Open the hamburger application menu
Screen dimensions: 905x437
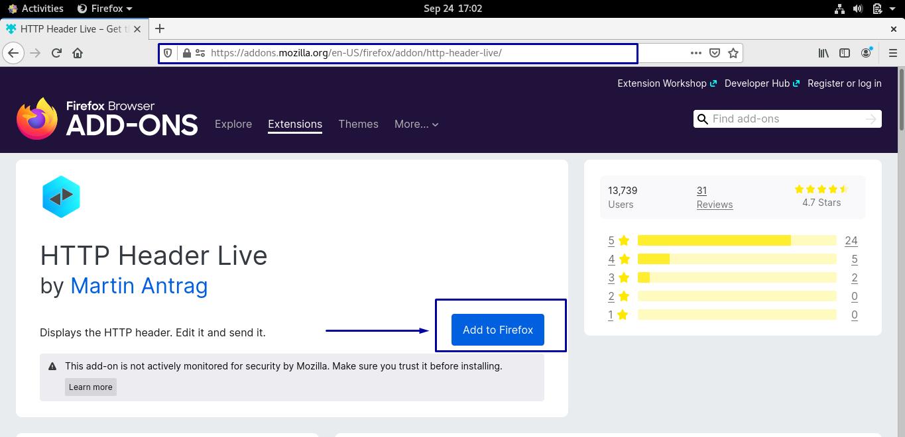(x=892, y=53)
